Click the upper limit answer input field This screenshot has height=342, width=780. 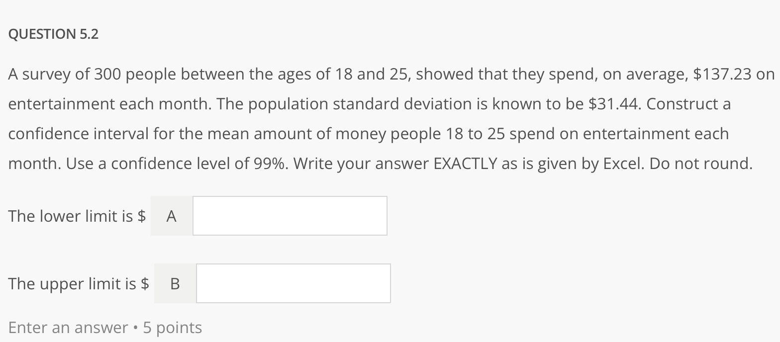293,283
